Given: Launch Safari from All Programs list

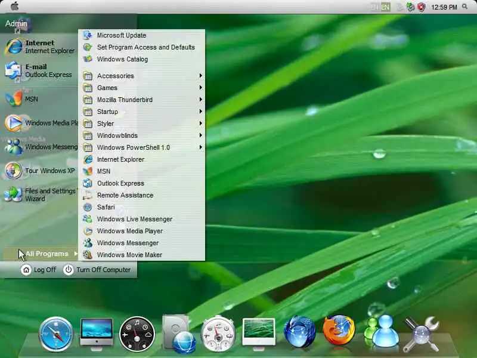Looking at the screenshot, I should tap(142, 207).
